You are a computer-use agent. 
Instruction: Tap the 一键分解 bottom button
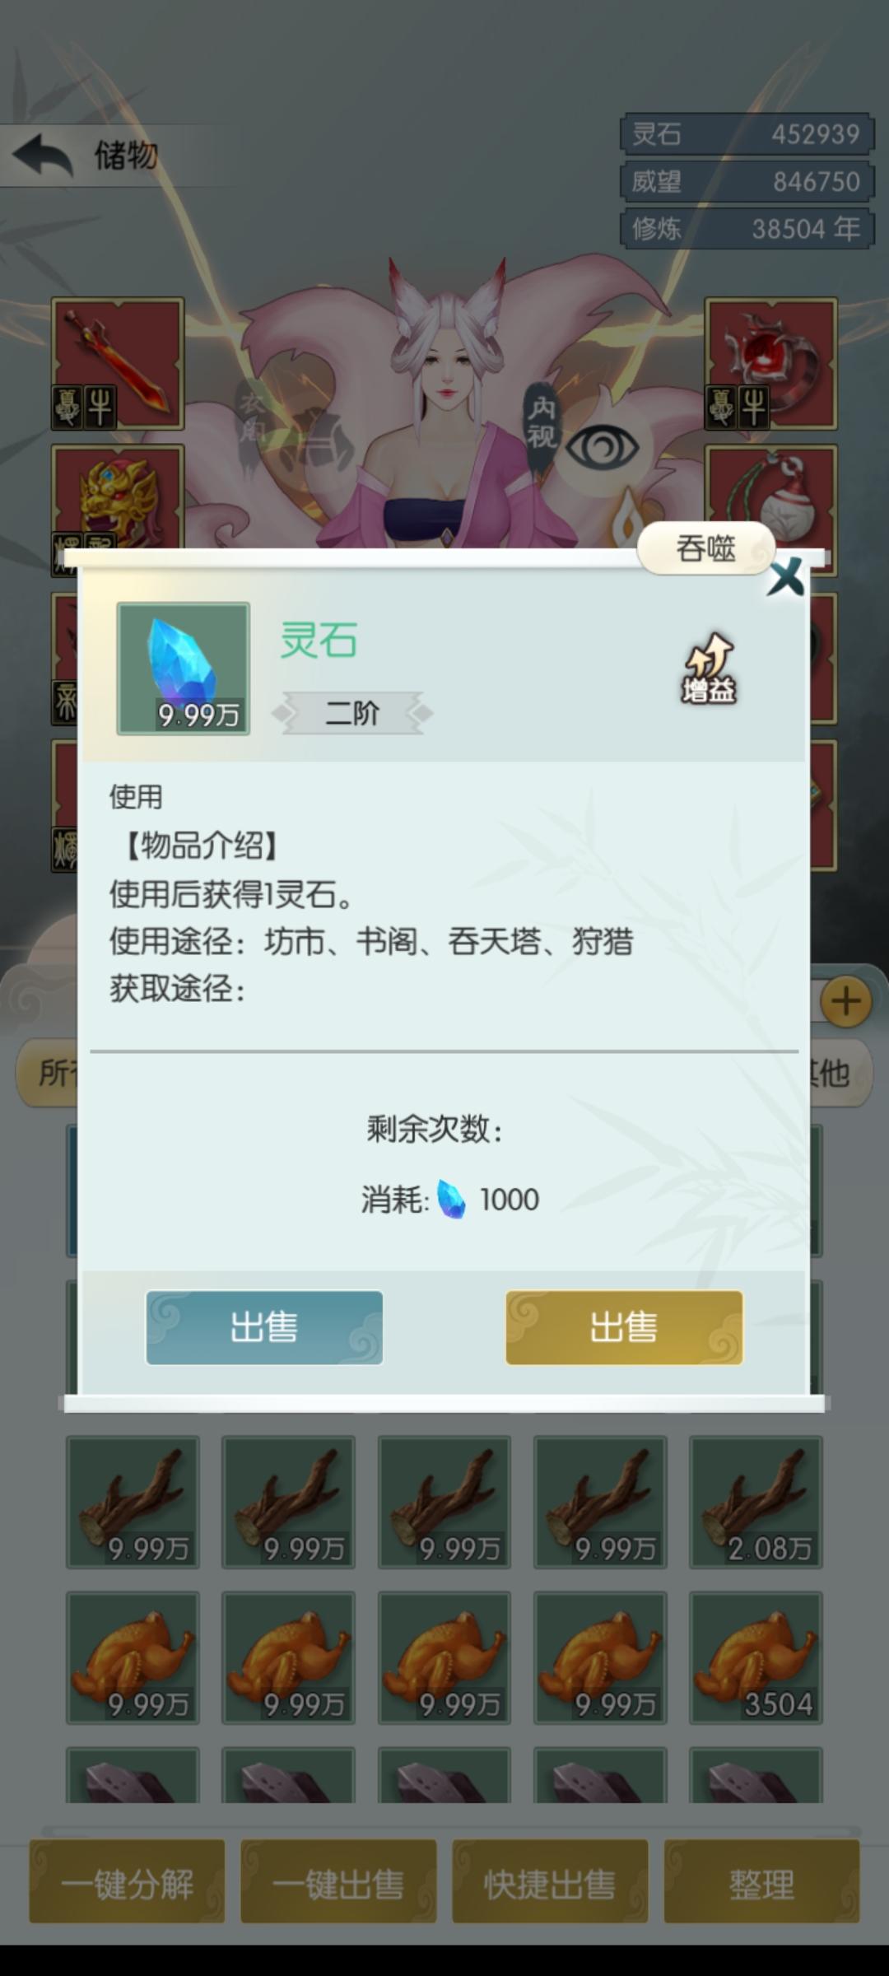tap(127, 1881)
